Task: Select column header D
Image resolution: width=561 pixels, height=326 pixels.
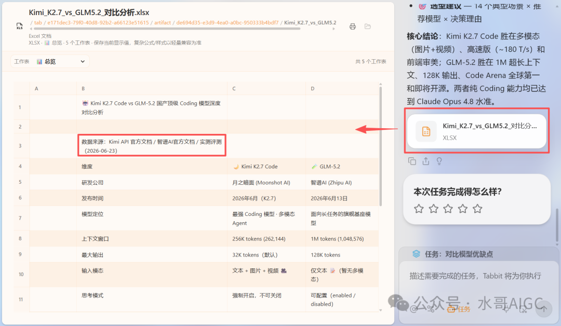Action: coord(342,88)
